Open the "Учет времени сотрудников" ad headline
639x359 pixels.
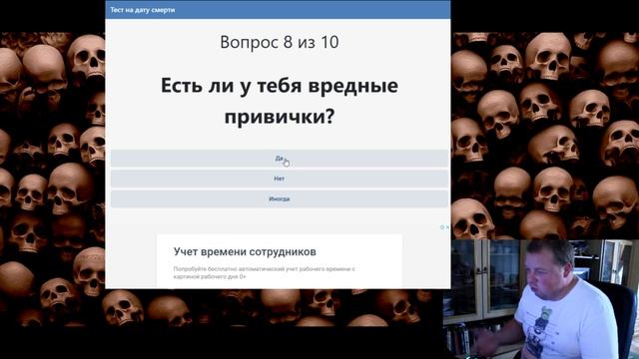point(245,252)
